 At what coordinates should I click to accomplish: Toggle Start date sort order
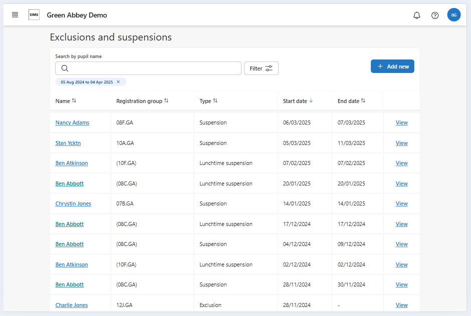(298, 101)
